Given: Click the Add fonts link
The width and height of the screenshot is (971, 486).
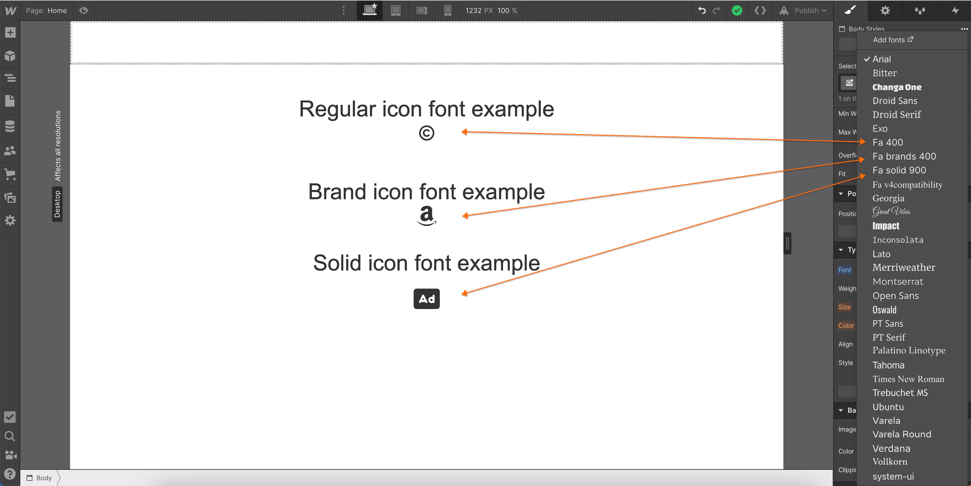Looking at the screenshot, I should click(x=893, y=39).
